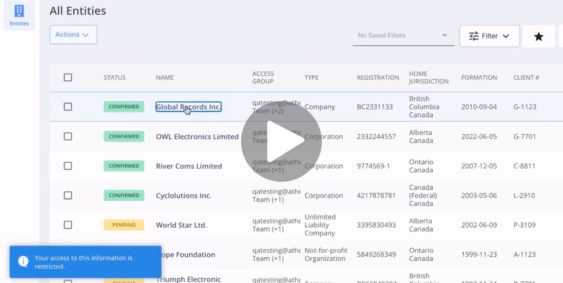Click registration number BC2331133
This screenshot has width=563, height=283.
[375, 107]
